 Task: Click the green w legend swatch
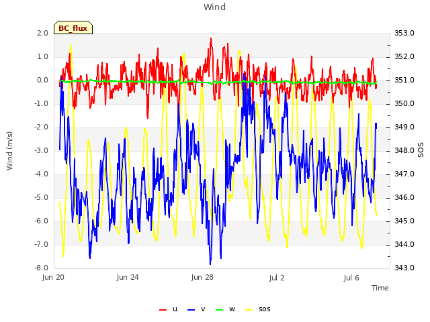(x=220, y=310)
